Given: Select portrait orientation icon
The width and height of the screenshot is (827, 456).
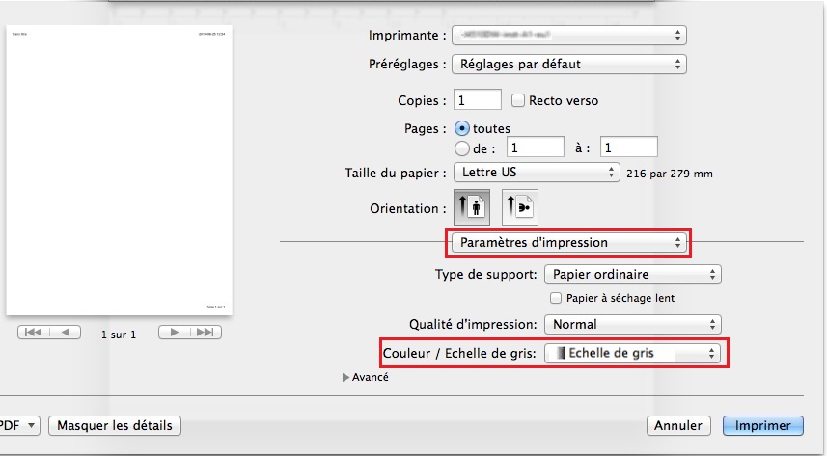Looking at the screenshot, I should coord(472,207).
